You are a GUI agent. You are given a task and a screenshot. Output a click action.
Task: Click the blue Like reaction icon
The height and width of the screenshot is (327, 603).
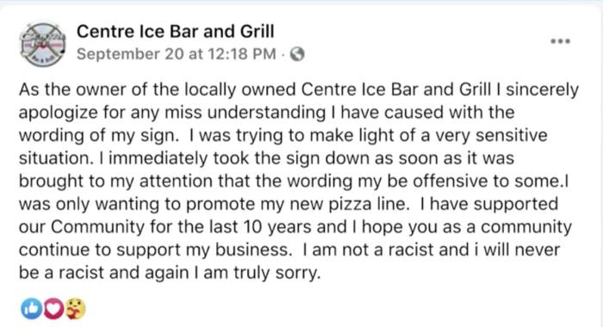(31, 308)
